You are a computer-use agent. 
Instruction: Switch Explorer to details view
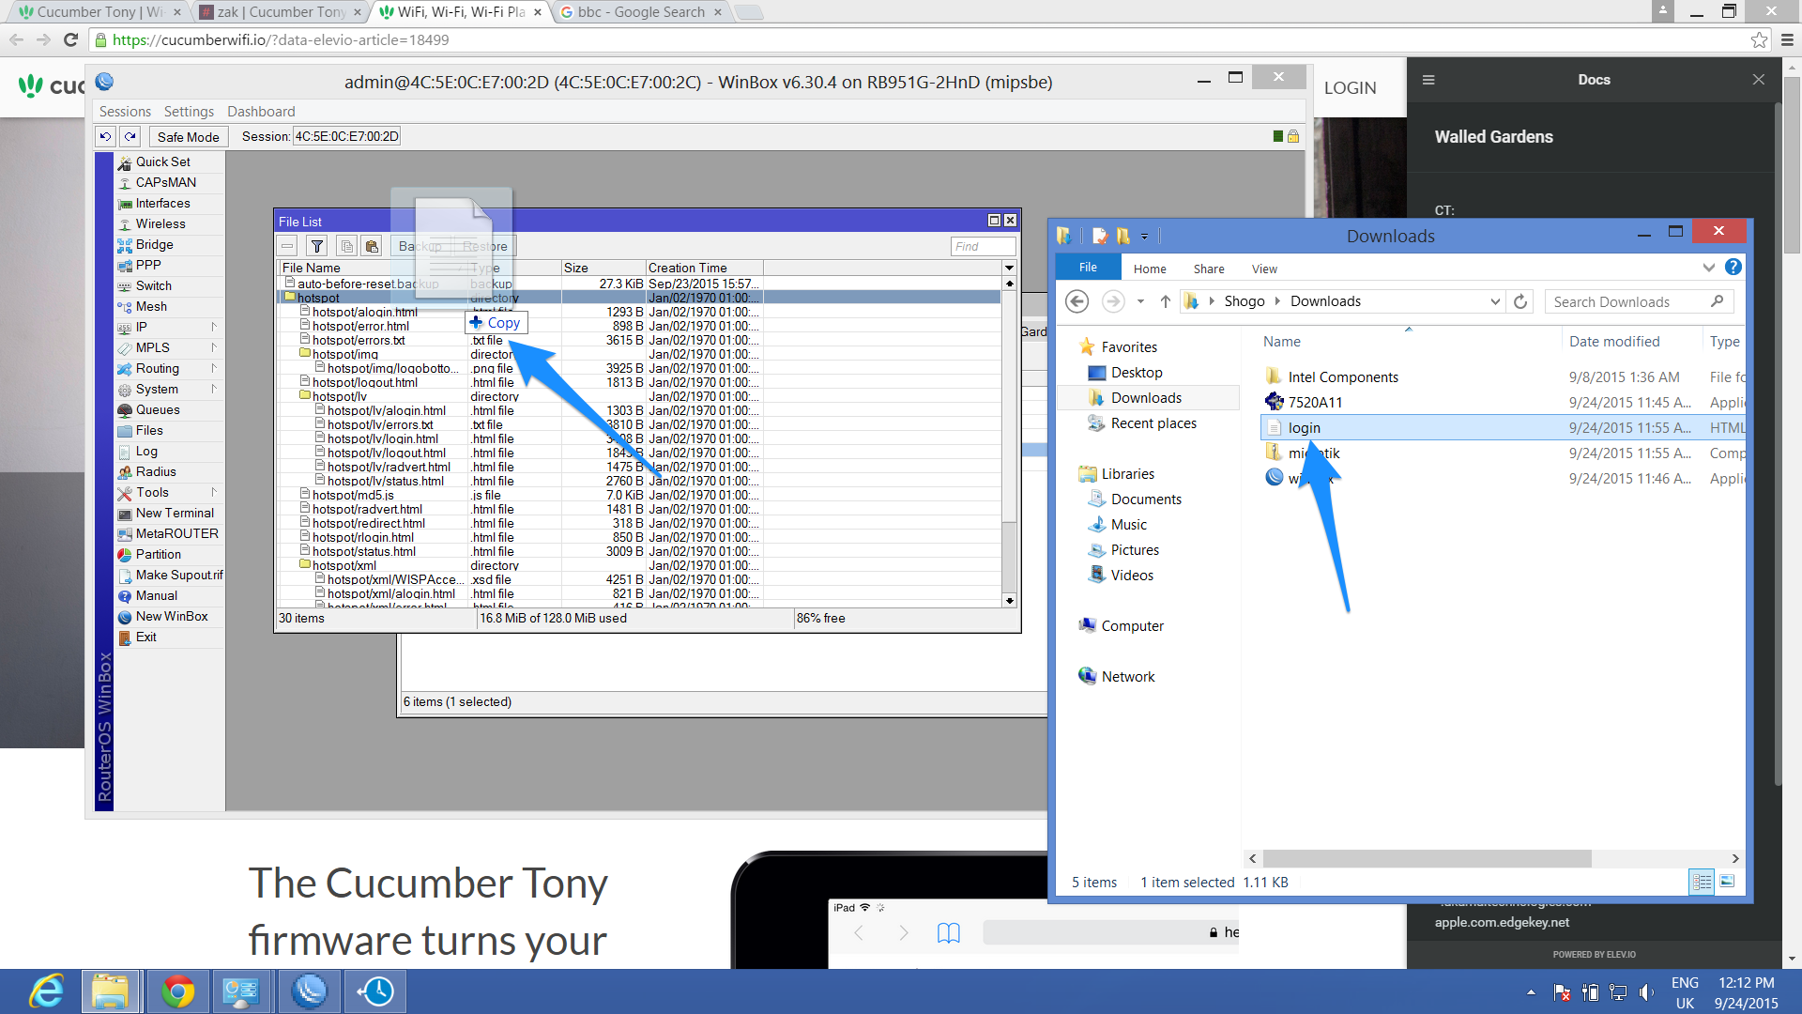pos(1702,882)
